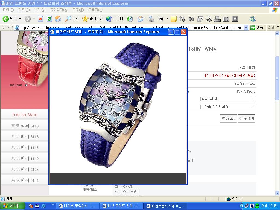This screenshot has width=280, height=210.
Task: Open the 트로피쉬 3118 sidebar link
Action: click(25, 126)
